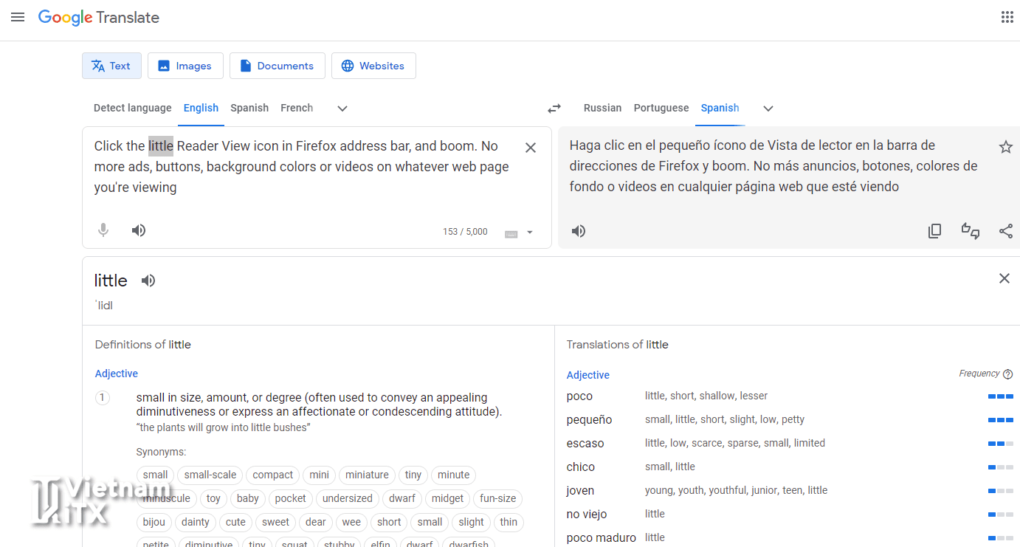Viewport: 1020px width, 547px height.
Task: Clear the source text with X
Action: [x=530, y=148]
